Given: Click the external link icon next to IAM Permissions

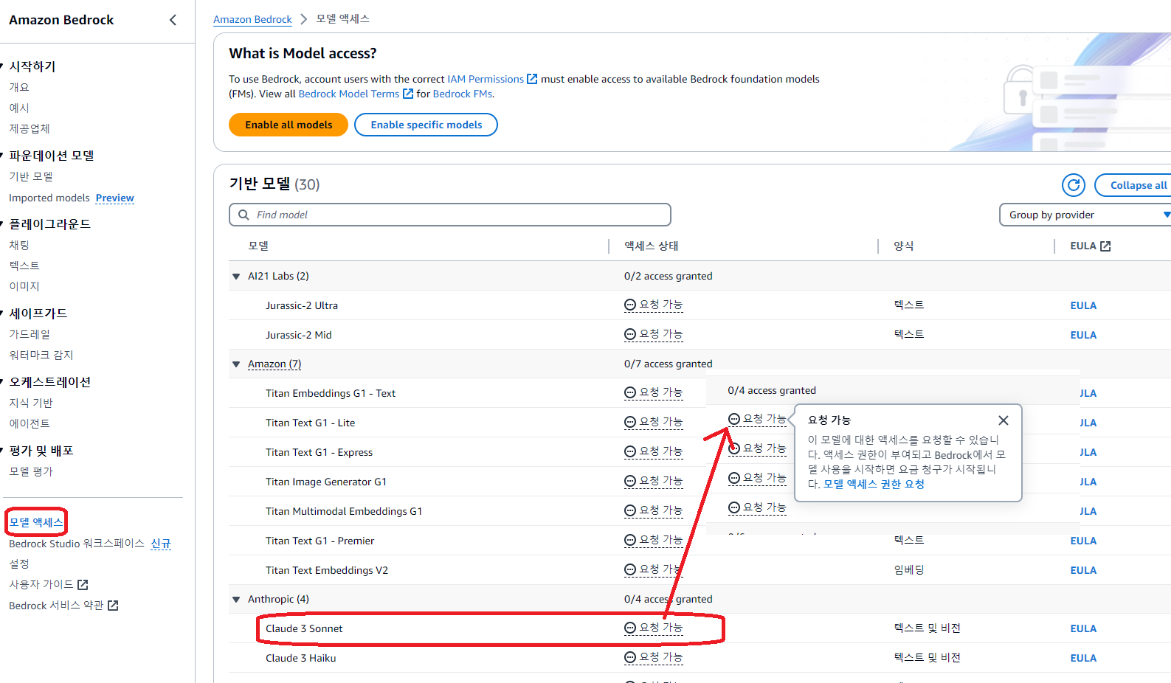Looking at the screenshot, I should pos(532,79).
